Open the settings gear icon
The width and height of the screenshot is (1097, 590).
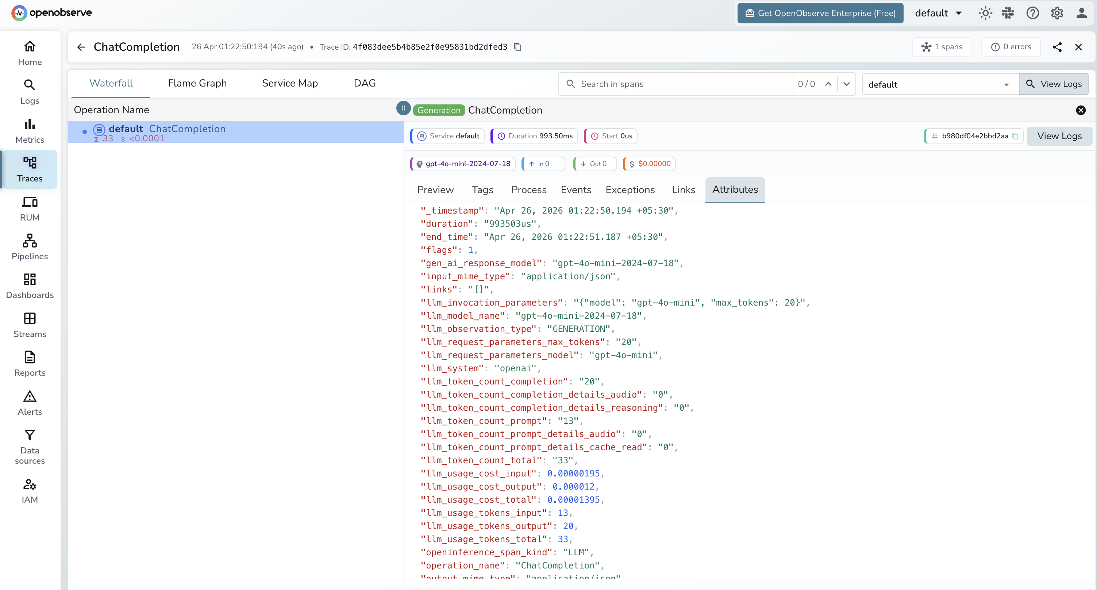coord(1057,13)
